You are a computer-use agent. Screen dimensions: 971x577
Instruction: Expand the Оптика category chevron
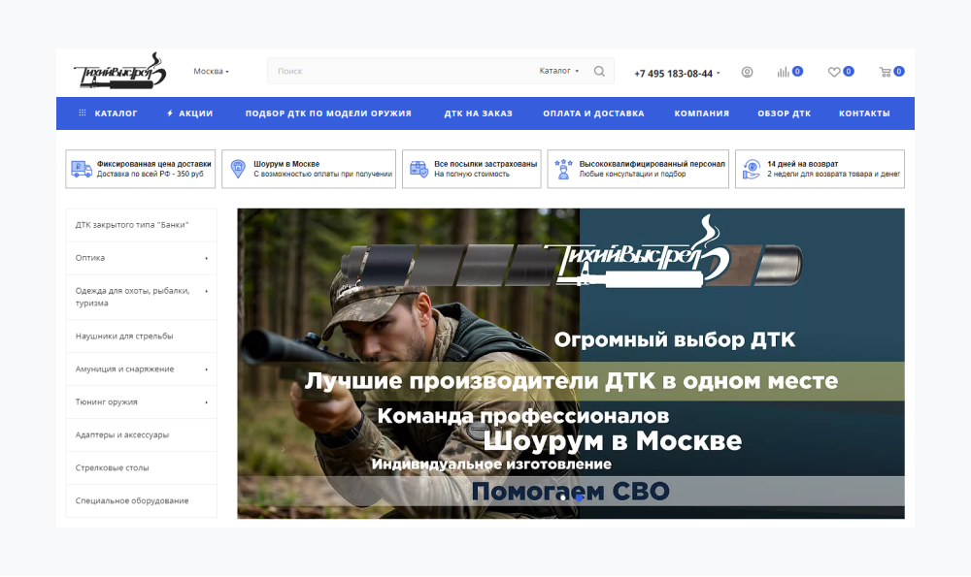tap(205, 258)
